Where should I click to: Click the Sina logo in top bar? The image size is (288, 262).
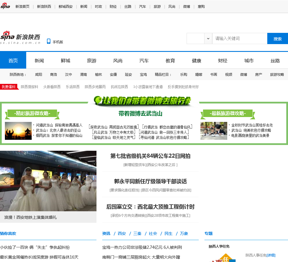pos(5,6)
